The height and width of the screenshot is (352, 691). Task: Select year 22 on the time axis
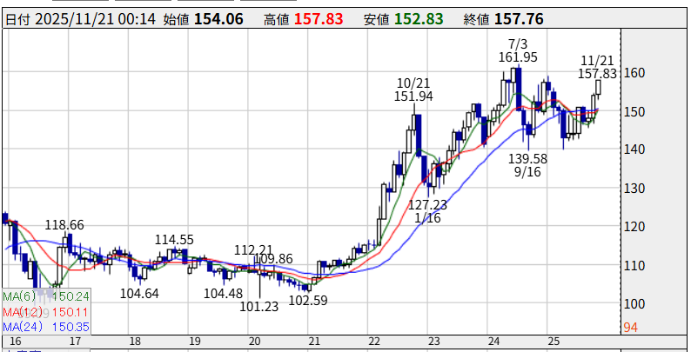tap(374, 342)
